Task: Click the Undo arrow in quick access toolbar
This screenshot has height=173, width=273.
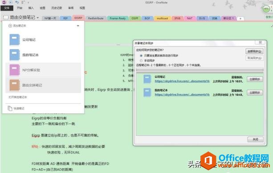Action: click(x=17, y=2)
